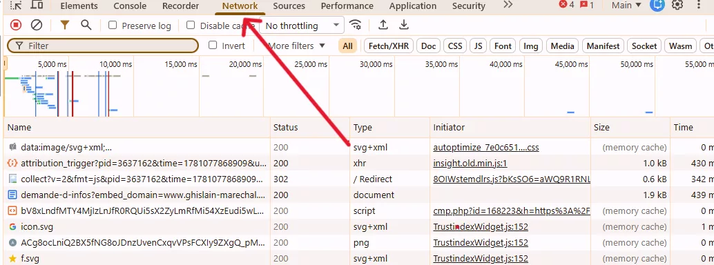Select the demande-d-infos document request
Viewport: 714px width, 265px height.
(x=359, y=195)
